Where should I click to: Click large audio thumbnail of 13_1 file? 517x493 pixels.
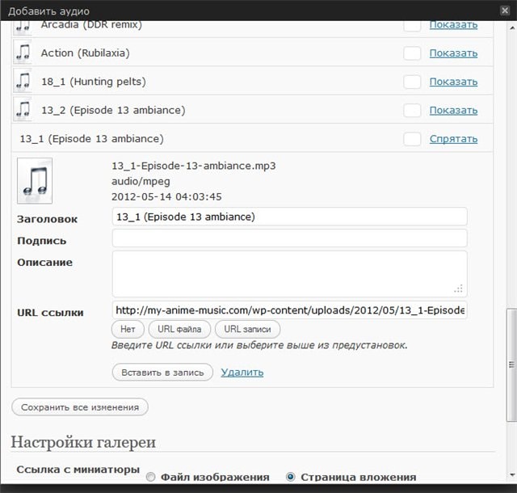(35, 180)
